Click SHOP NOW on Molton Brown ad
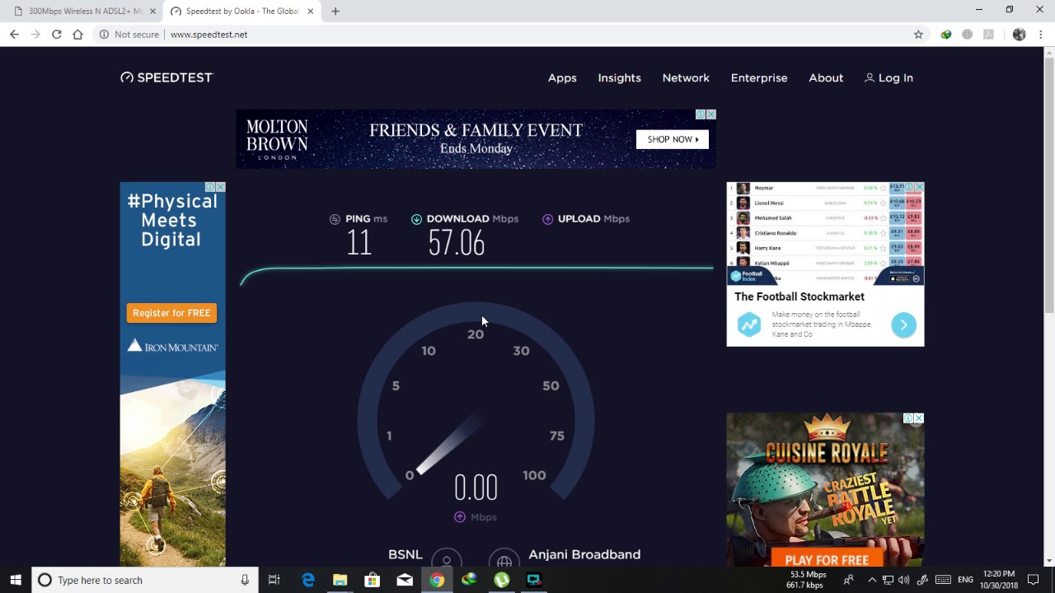Screen dimensions: 1055x593 click(x=673, y=139)
